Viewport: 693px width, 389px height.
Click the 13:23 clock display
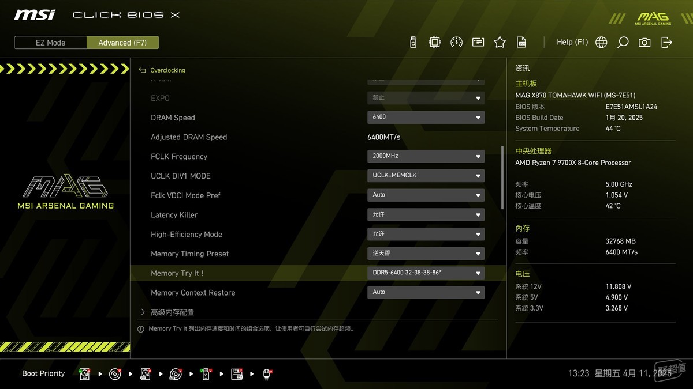click(579, 373)
